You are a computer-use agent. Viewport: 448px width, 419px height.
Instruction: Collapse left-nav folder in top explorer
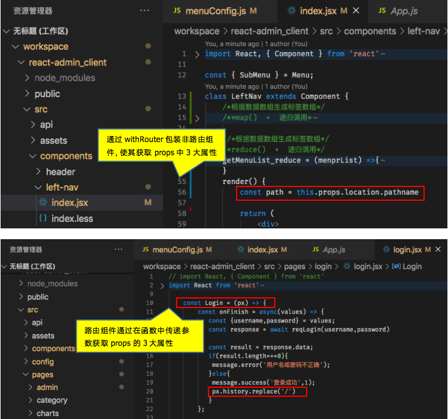pos(38,187)
